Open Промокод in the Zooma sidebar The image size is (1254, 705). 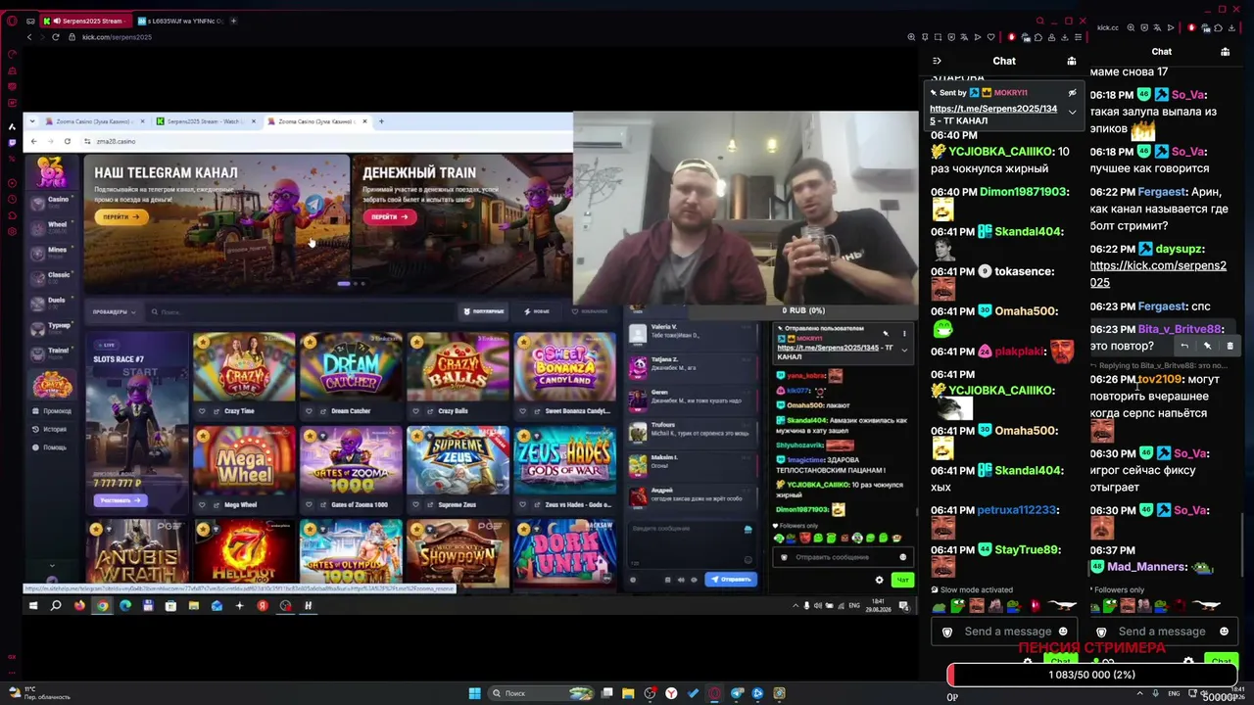tap(52, 411)
